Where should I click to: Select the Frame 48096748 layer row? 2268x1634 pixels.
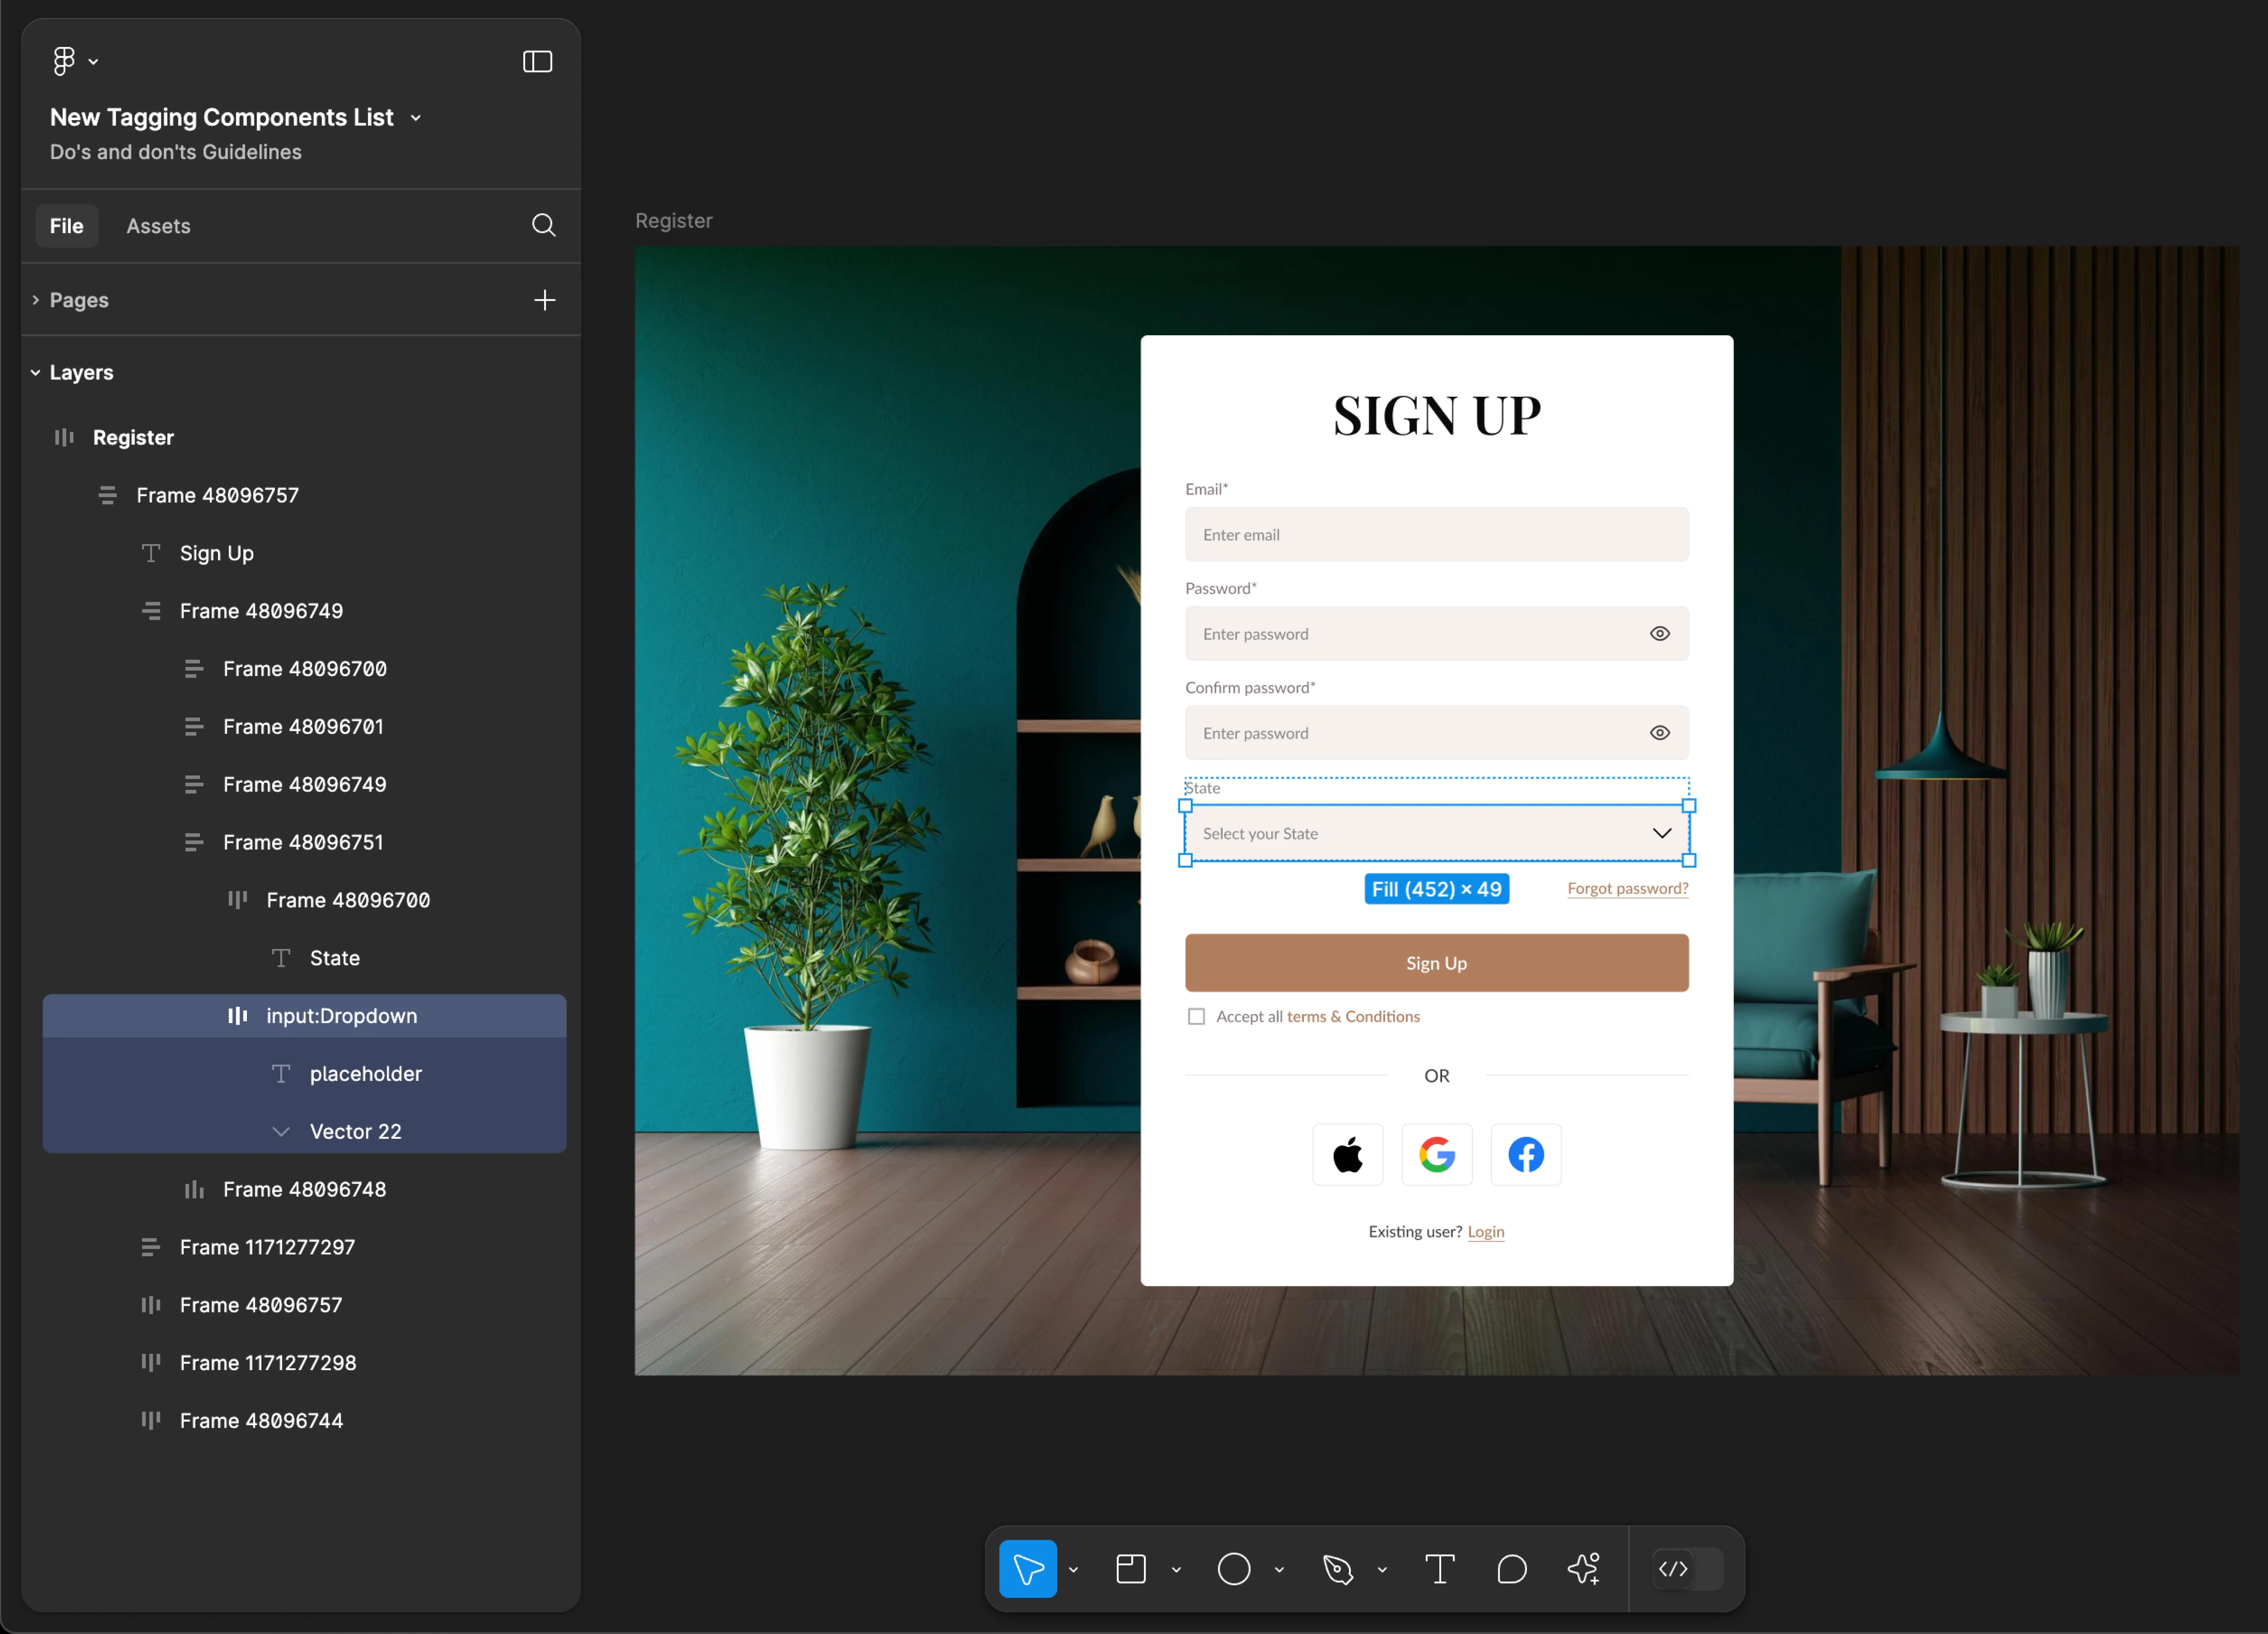[x=304, y=1189]
